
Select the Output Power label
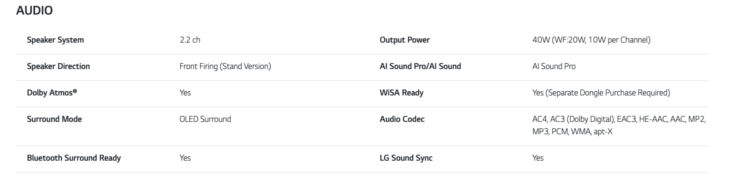(x=405, y=40)
